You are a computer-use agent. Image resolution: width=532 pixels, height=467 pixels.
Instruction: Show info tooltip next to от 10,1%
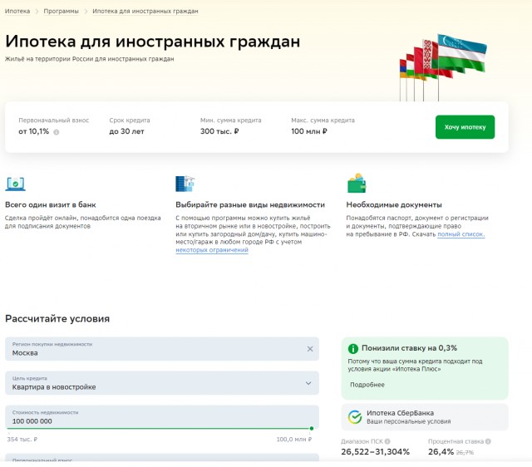tap(57, 132)
